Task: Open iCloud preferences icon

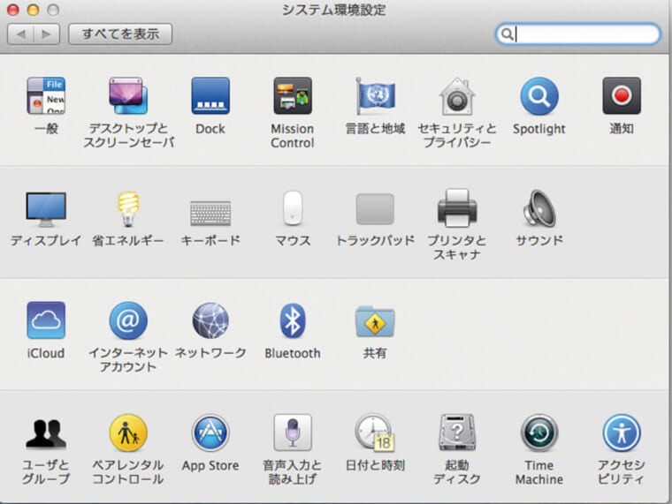Action: point(46,320)
